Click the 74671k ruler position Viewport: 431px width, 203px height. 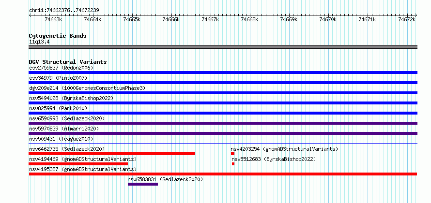point(368,19)
